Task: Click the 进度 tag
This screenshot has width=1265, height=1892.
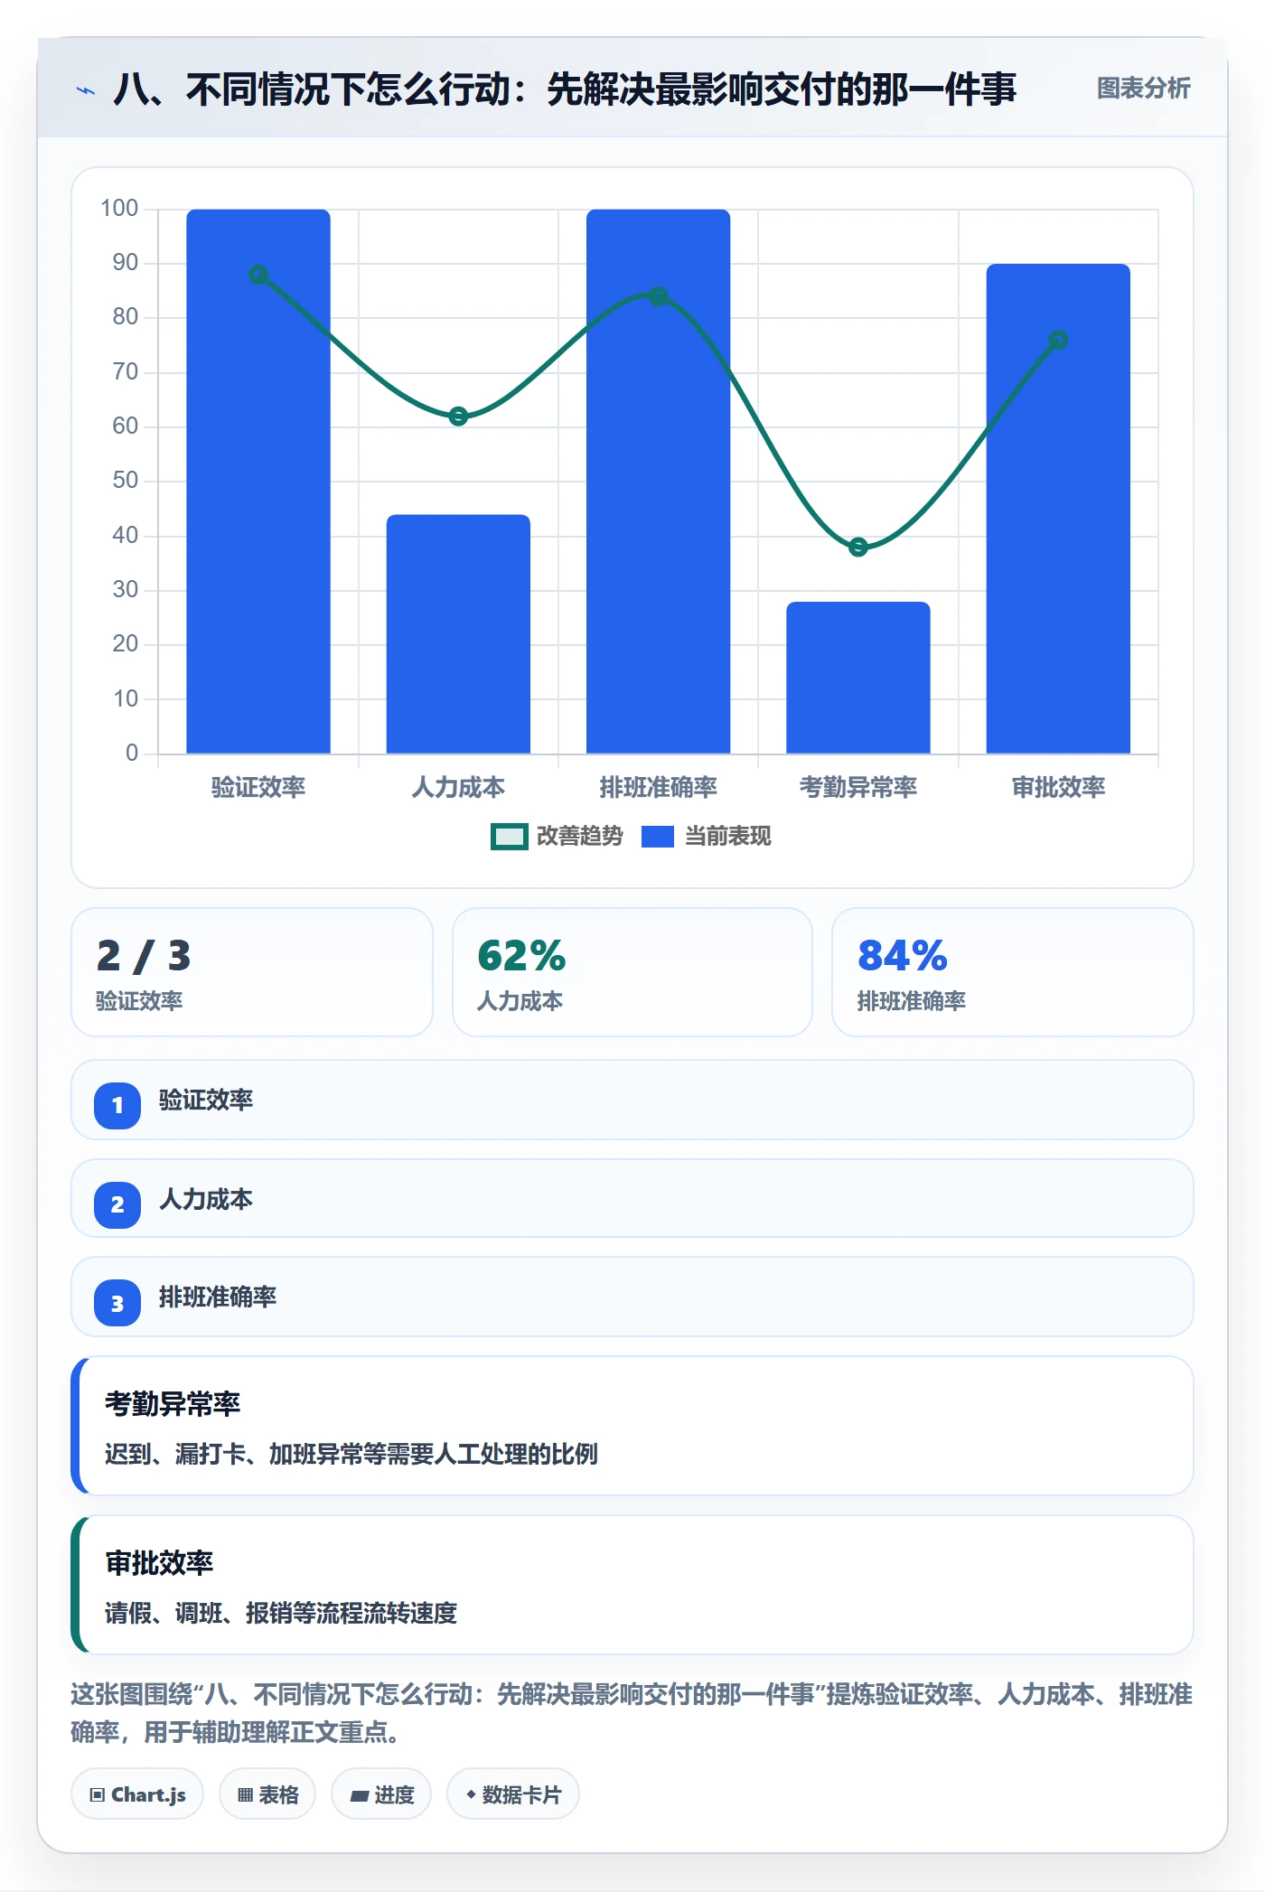Action: click(x=381, y=1794)
